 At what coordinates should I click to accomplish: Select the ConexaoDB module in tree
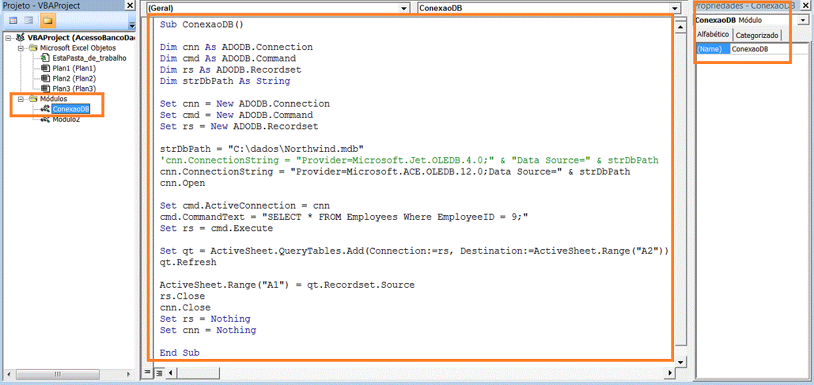71,109
